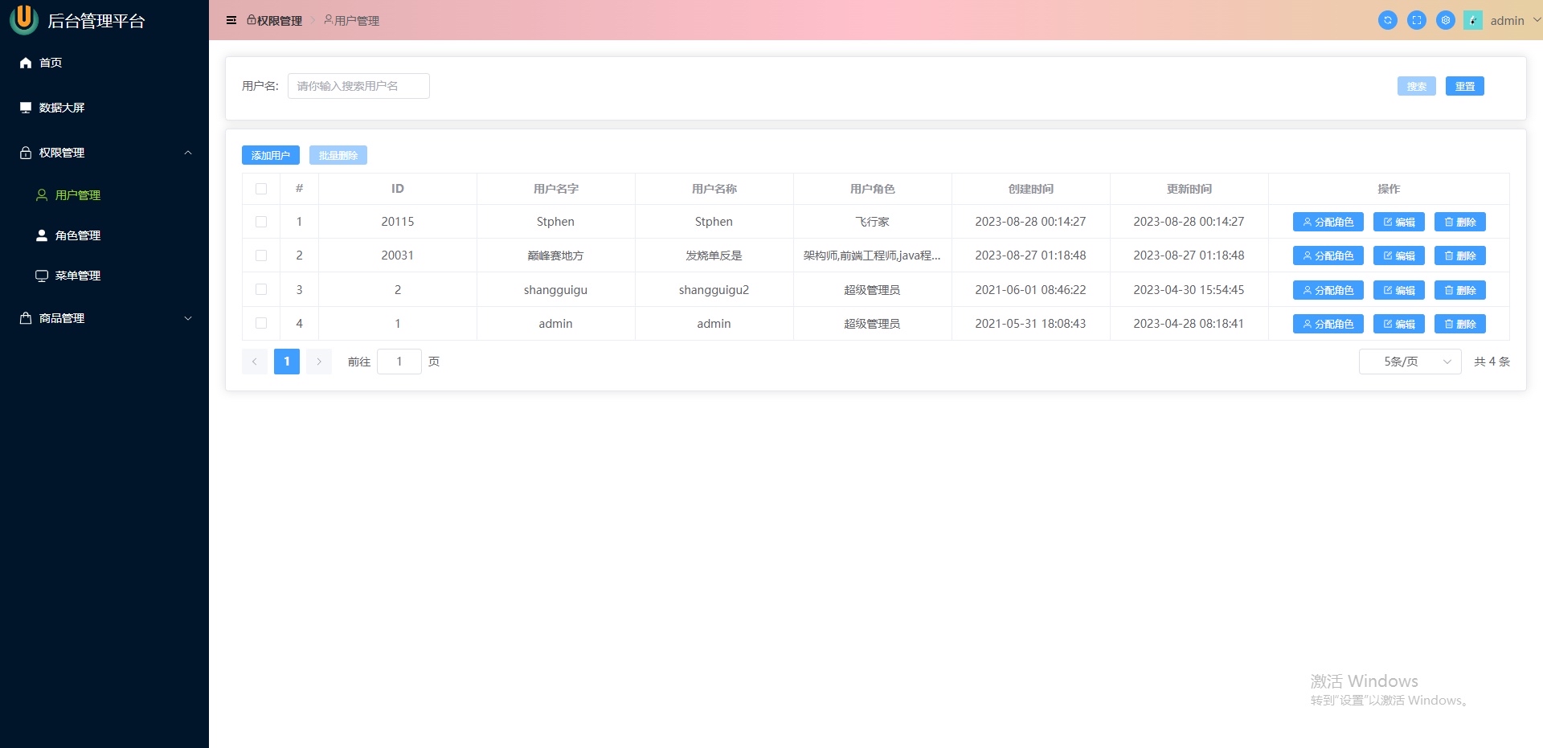Go to 首页 home menu item
Screen dimensions: 1543x748
point(104,63)
